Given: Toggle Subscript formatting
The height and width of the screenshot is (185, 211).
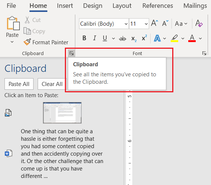Looking at the screenshot, I should click(134, 39).
